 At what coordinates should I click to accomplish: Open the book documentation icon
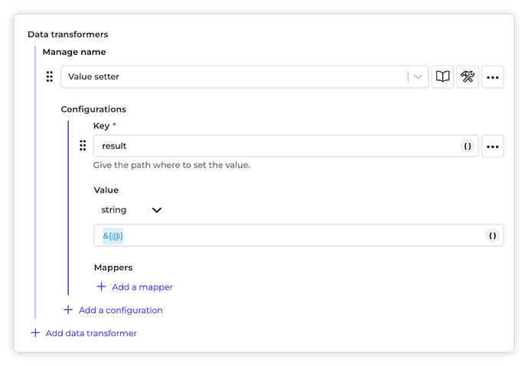click(x=442, y=76)
